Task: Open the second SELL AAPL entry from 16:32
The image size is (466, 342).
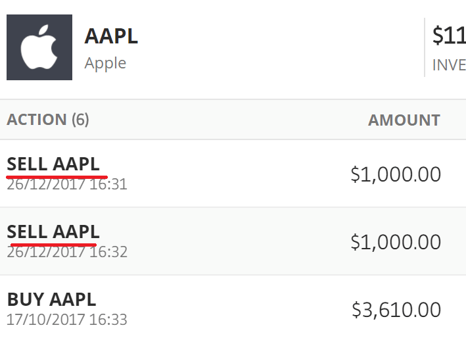Action: (53, 232)
